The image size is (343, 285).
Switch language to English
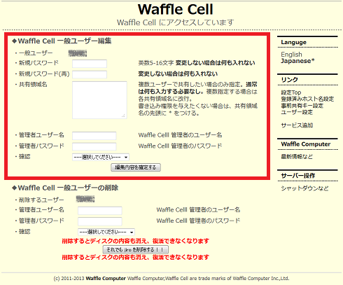tap(291, 55)
